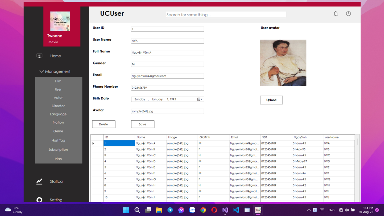Open Google Chrome from the taskbar
This screenshot has width=384, height=216.
pos(203,210)
